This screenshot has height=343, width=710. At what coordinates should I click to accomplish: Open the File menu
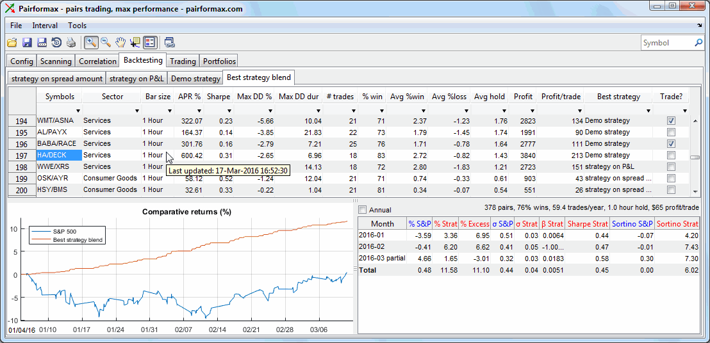pyautogui.click(x=16, y=26)
